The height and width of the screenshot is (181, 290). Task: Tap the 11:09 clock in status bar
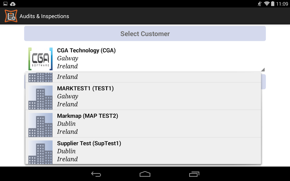282,4
